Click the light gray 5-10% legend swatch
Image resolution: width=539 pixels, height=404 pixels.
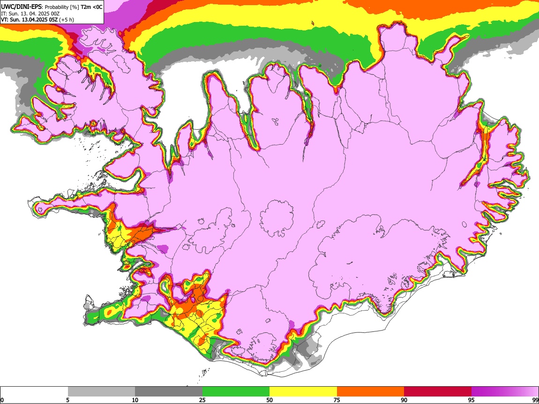point(101,392)
